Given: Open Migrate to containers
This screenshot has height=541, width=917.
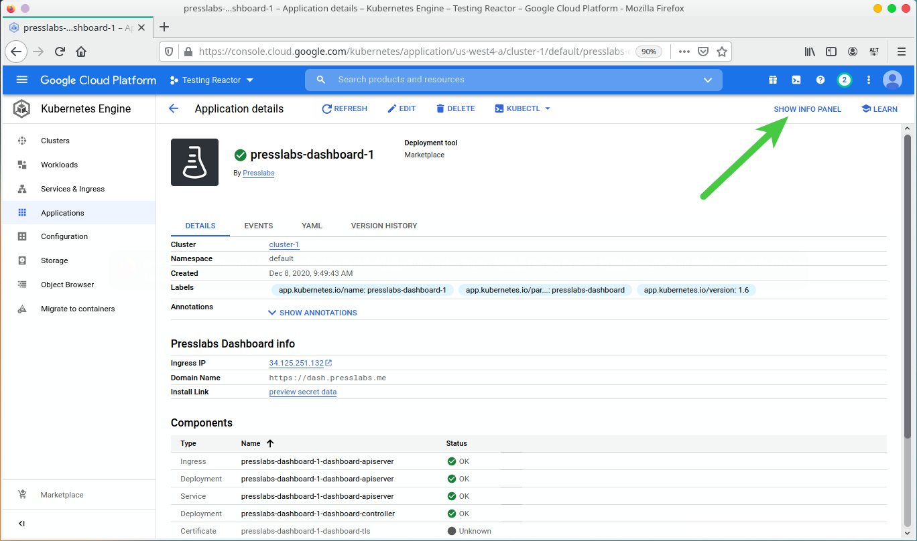Looking at the screenshot, I should 79,309.
